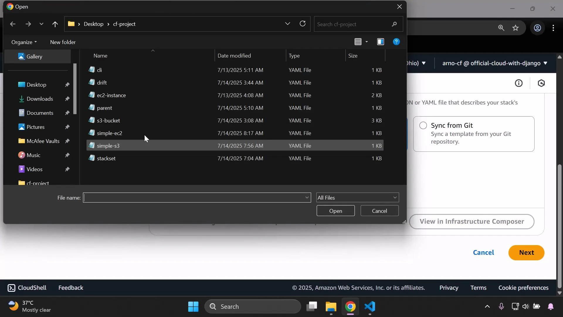Click inside the Search cf-project field
563x317 pixels.
(x=352, y=24)
